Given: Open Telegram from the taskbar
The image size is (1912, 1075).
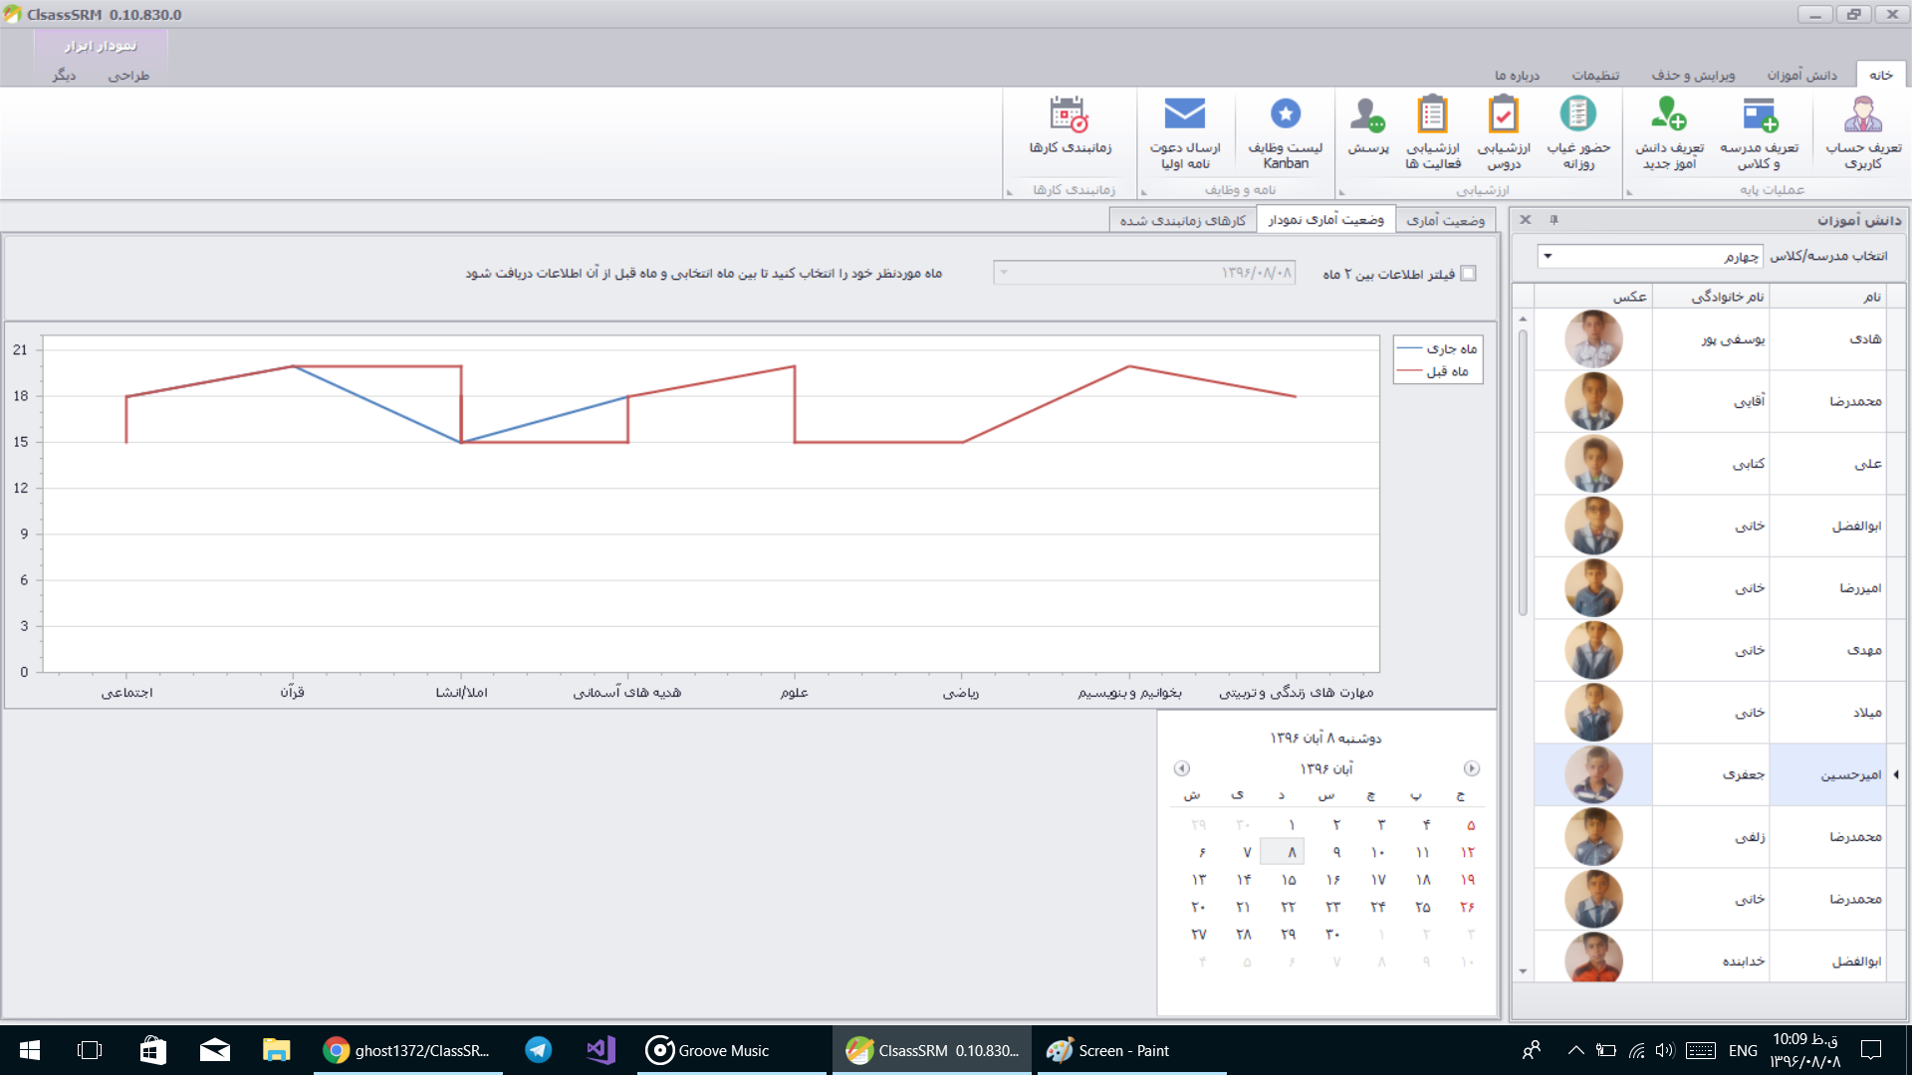Looking at the screenshot, I should click(x=538, y=1050).
